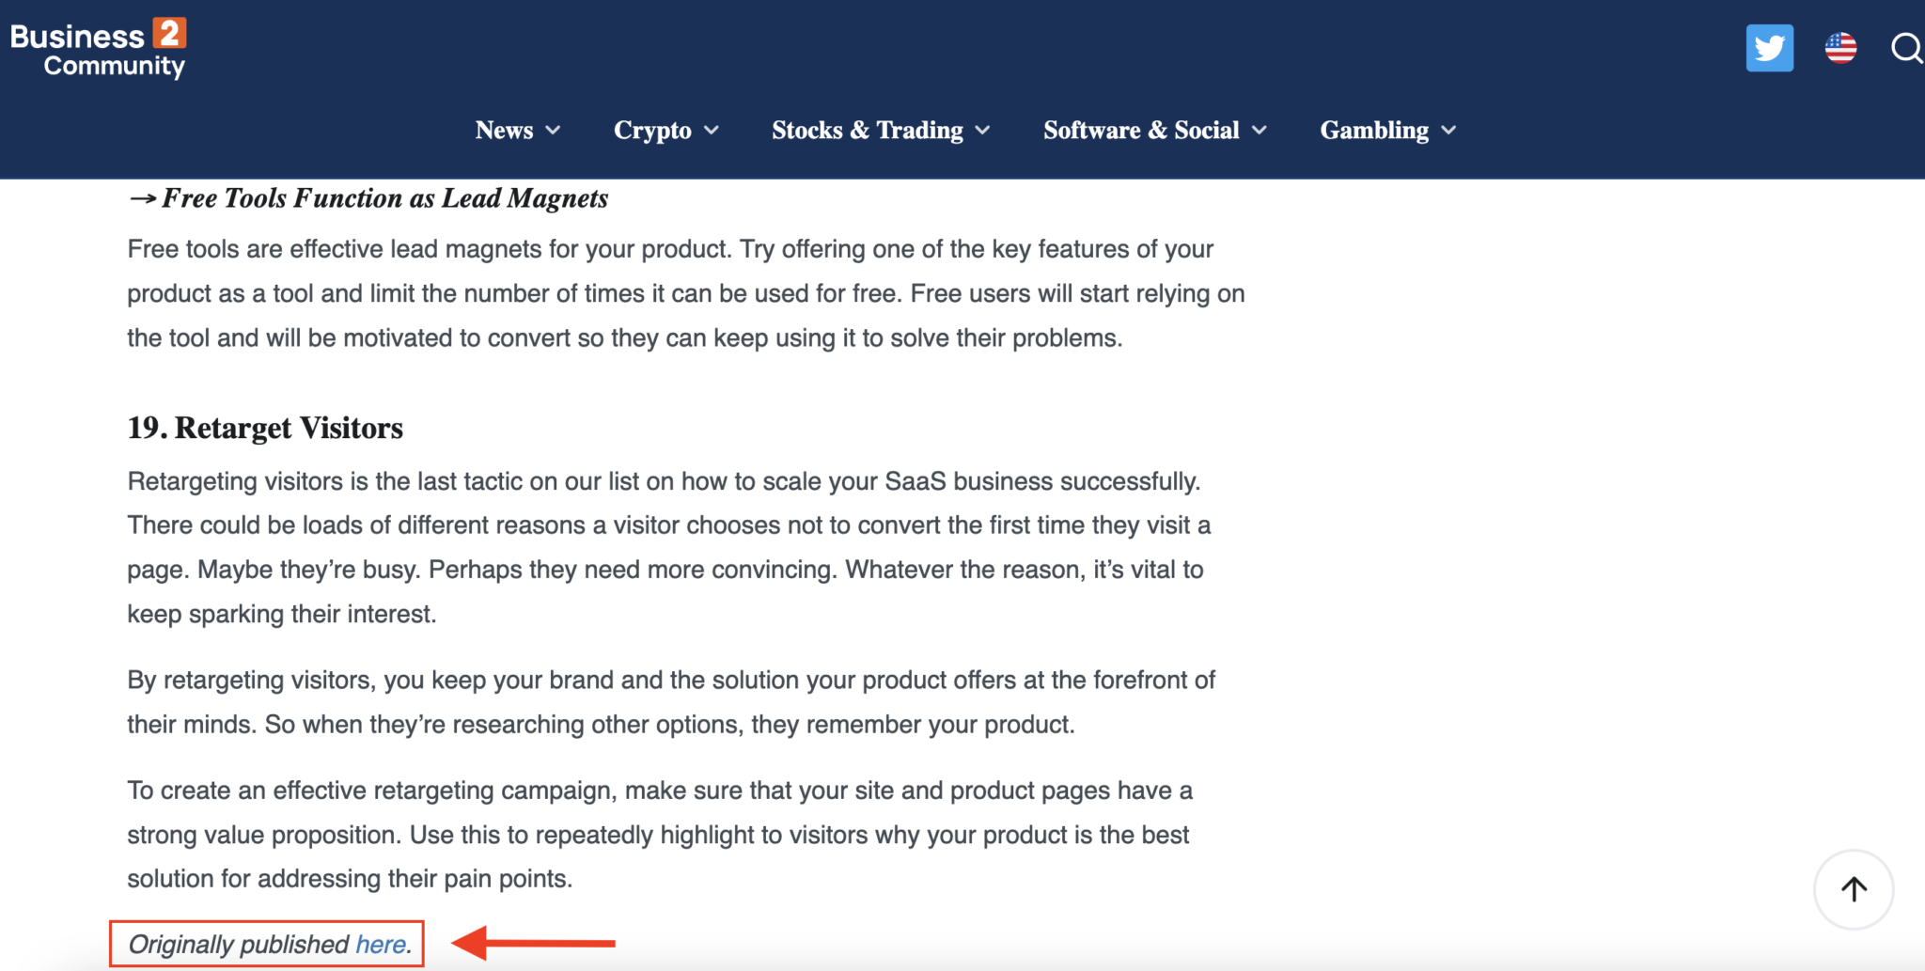Open the Stocks & Trading menu
The image size is (1925, 971).
(x=867, y=131)
